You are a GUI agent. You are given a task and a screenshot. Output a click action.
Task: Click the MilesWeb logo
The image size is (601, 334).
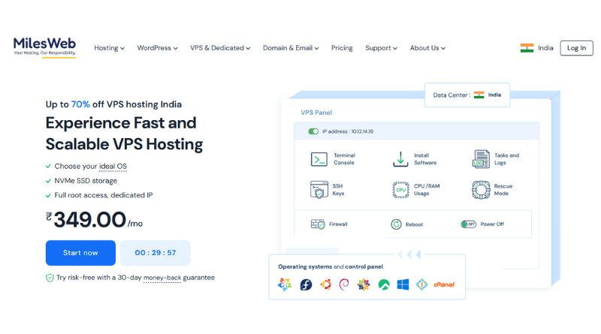point(44,47)
